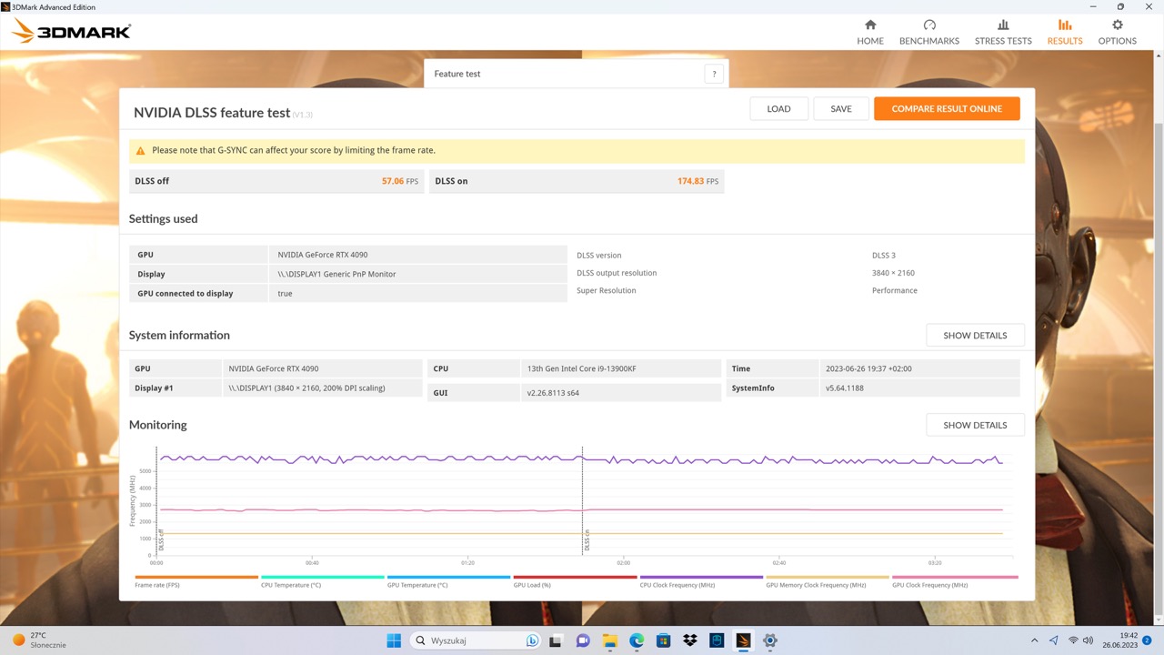
Task: Click the DLSS on 174.83 FPS score
Action: [577, 181]
